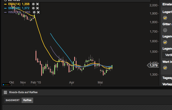Open settings for the SMA(28) indicator
The height and width of the screenshot is (110, 172).
pyautogui.click(x=33, y=8)
